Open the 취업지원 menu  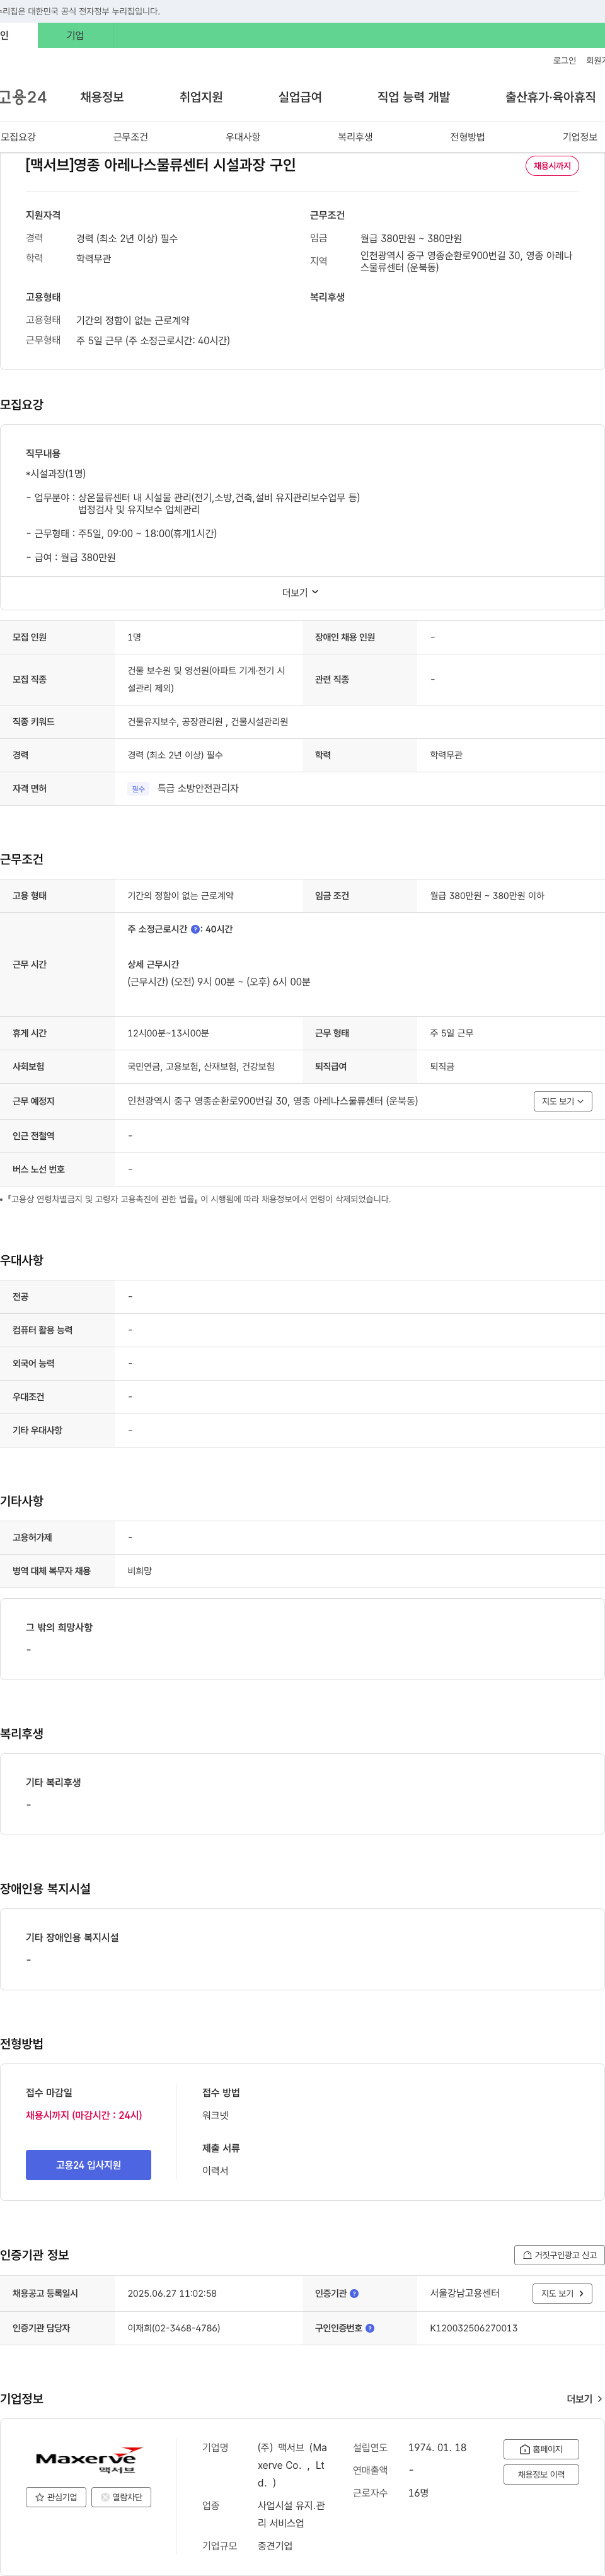click(201, 97)
